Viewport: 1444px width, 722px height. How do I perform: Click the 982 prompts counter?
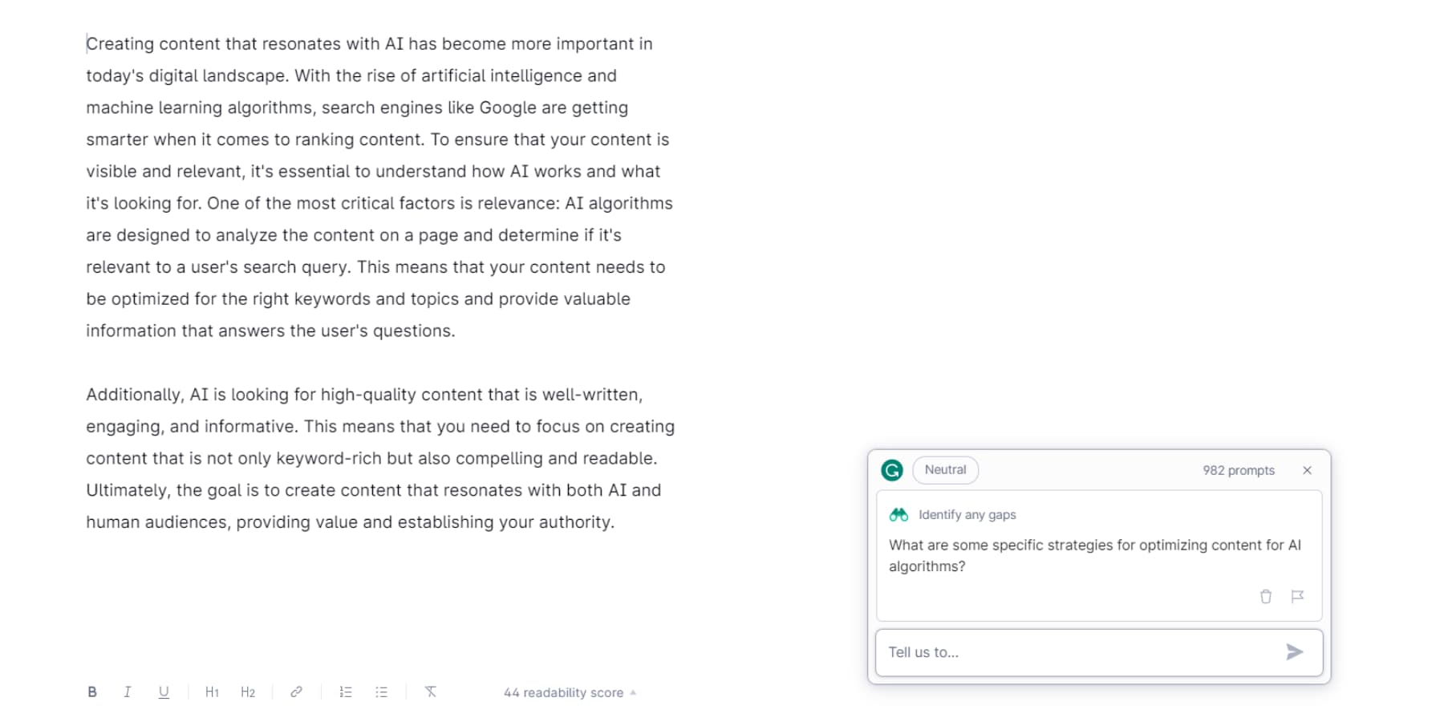1238,471
